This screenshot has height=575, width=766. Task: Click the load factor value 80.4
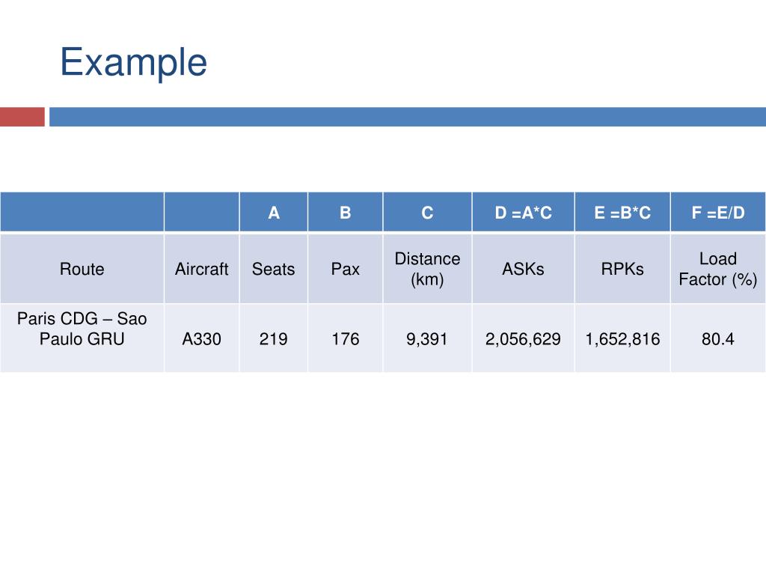[x=717, y=338]
